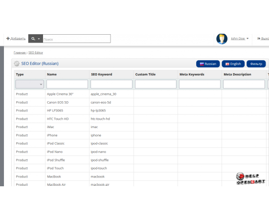Click the SEO Editor gear icon
The image size is (269, 220).
click(x=17, y=64)
